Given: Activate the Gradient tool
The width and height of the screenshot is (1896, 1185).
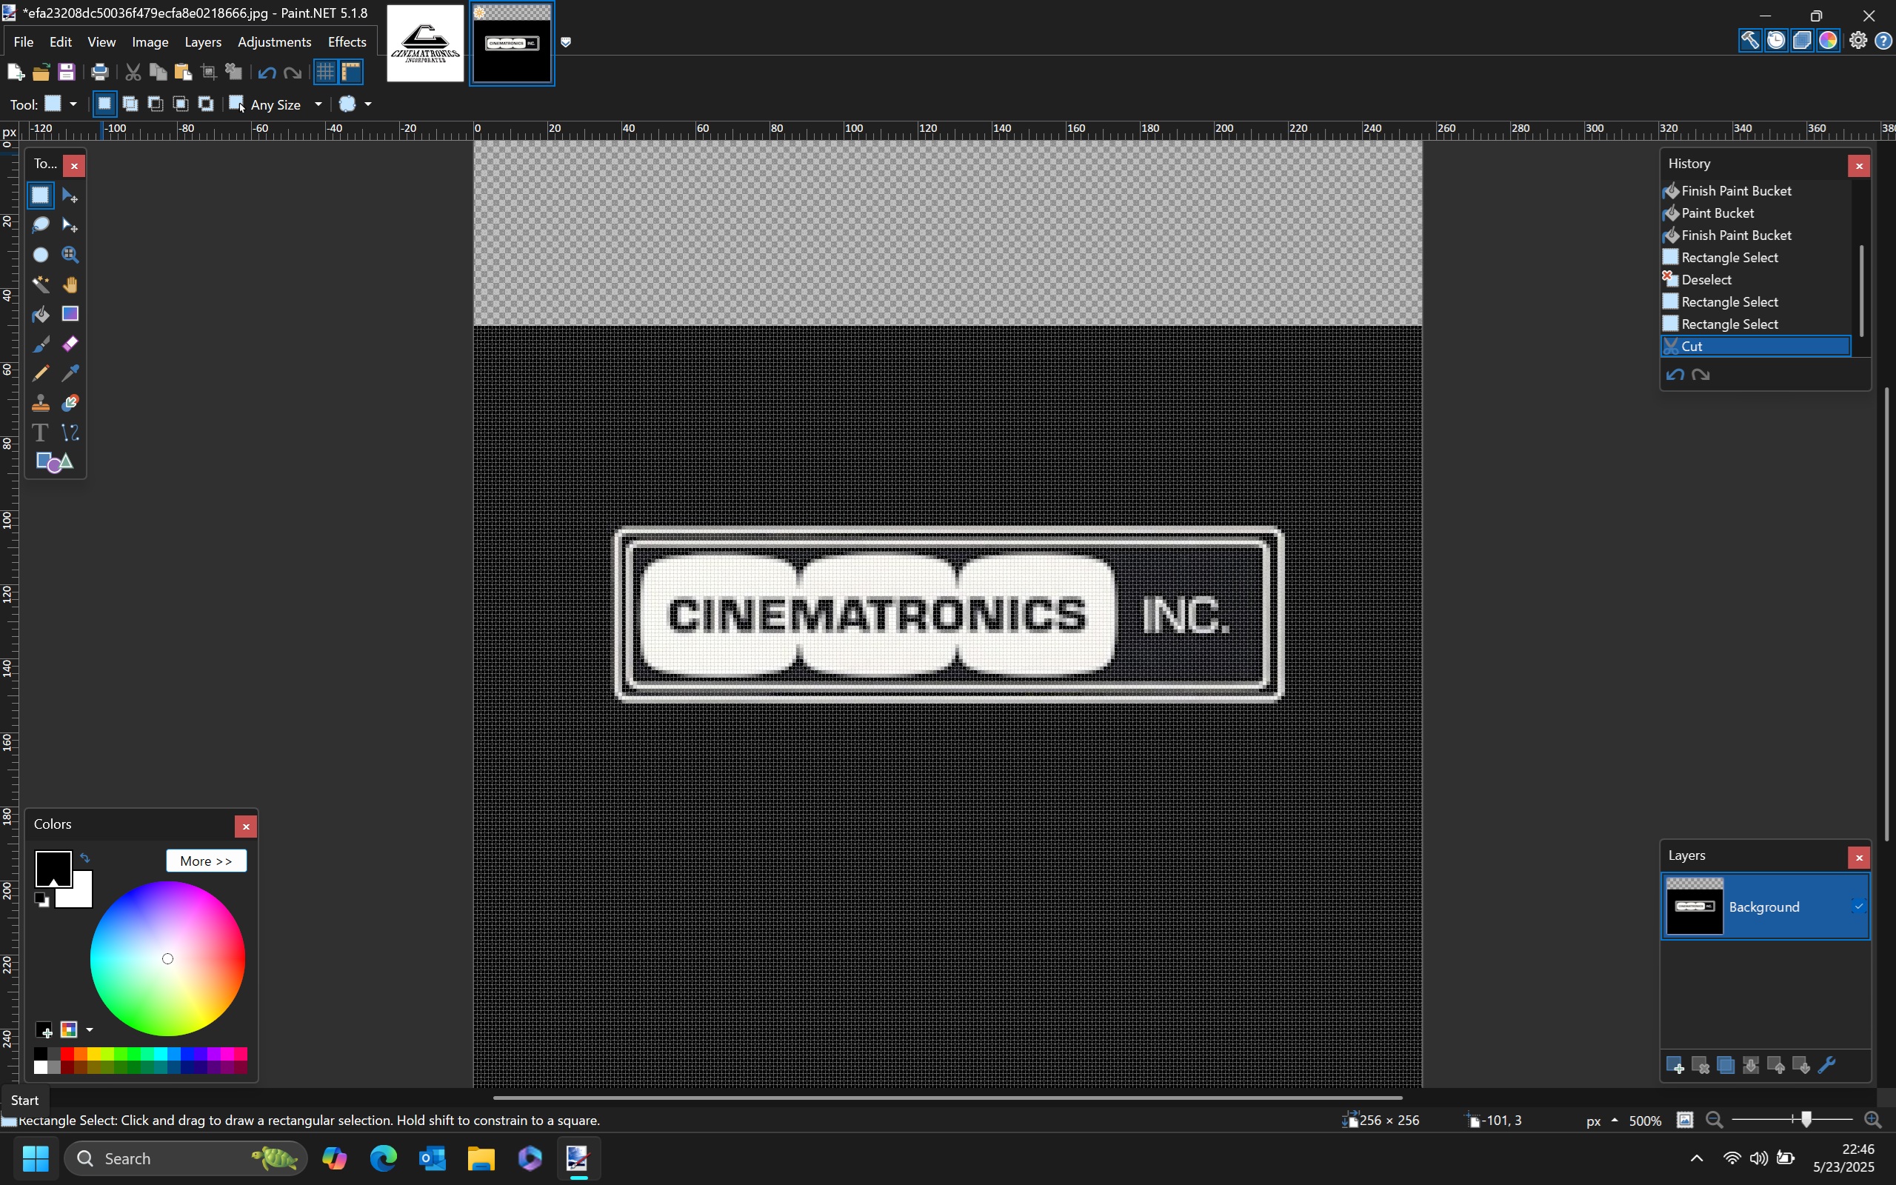Looking at the screenshot, I should [x=70, y=314].
